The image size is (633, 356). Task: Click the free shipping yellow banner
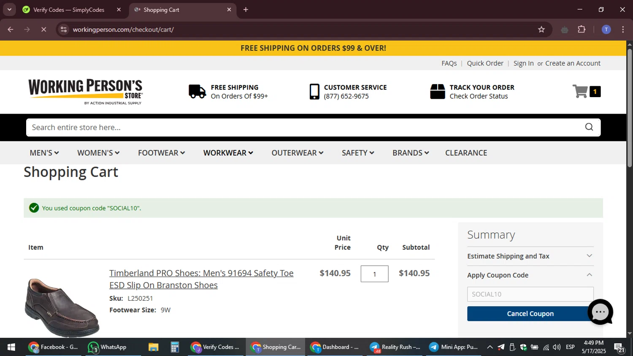(x=313, y=48)
